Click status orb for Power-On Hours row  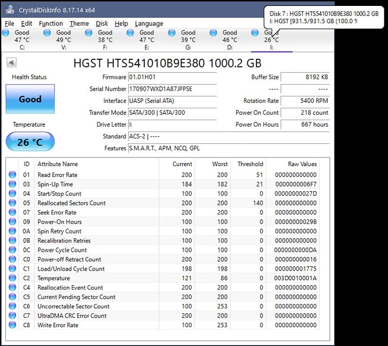tap(12, 222)
